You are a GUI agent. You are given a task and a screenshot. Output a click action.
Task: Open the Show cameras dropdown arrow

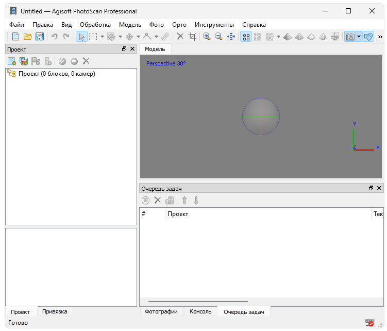click(x=359, y=37)
